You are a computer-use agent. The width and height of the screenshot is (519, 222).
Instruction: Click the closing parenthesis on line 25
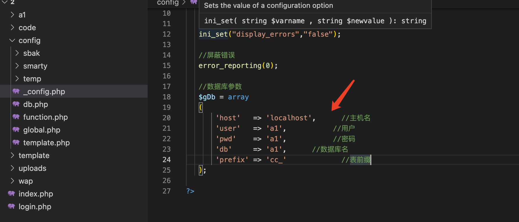[201, 170]
